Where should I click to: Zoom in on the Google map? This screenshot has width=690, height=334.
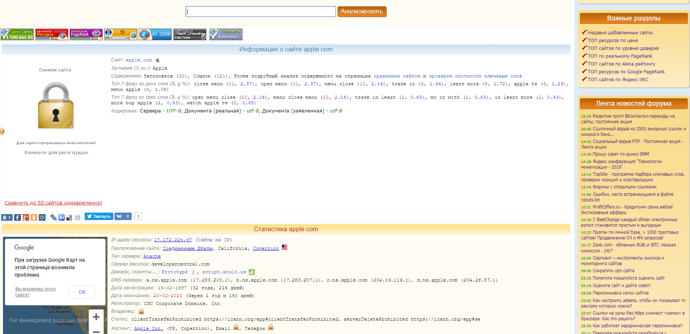pos(96,317)
